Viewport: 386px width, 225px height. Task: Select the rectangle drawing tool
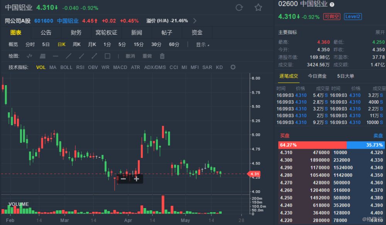(108, 56)
